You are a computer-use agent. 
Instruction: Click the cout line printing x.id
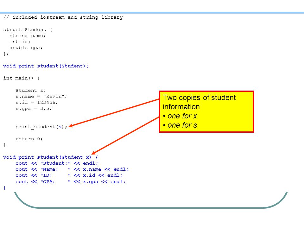69,175
